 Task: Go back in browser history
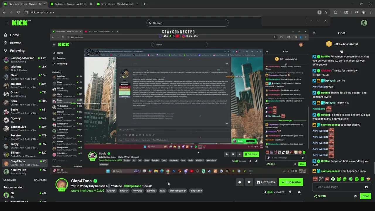4,12
